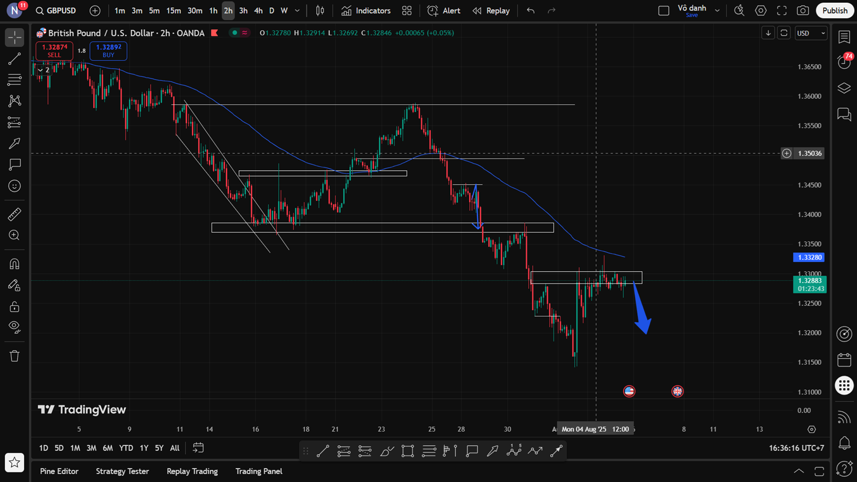Click the trash remove objects icon
Viewport: 857px width, 482px height.
[15, 356]
